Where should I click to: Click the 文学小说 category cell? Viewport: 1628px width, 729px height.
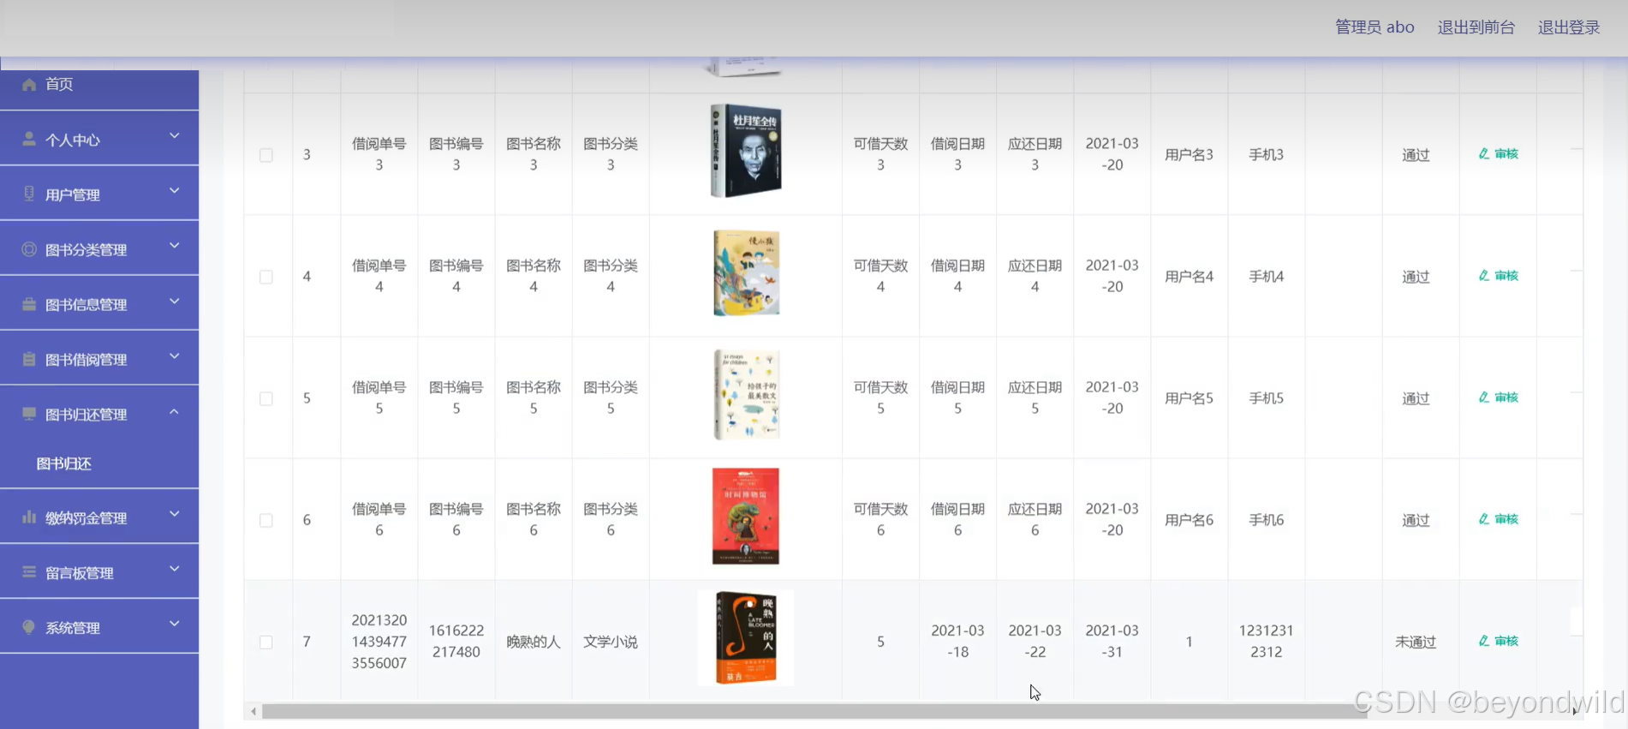(x=611, y=642)
